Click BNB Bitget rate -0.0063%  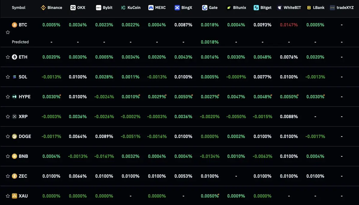coord(263,156)
